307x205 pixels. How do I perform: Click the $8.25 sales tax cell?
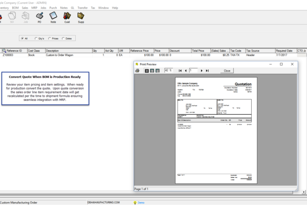[220, 55]
